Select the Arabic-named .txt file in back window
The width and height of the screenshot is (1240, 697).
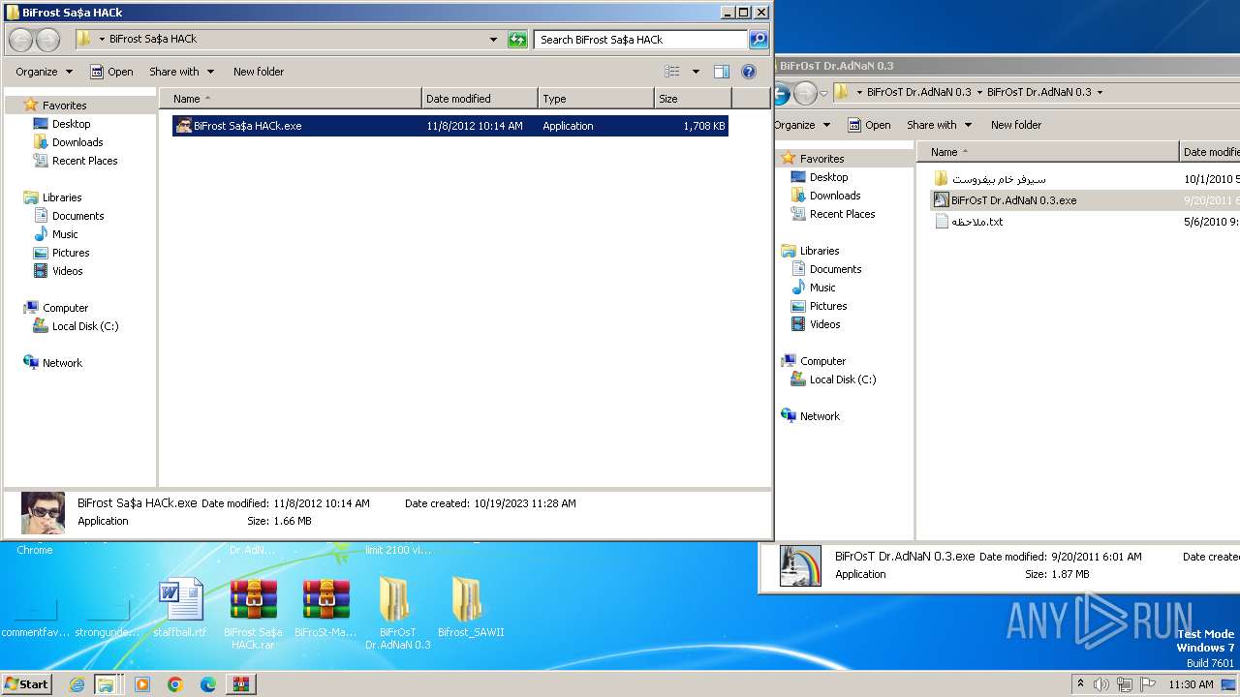click(976, 222)
